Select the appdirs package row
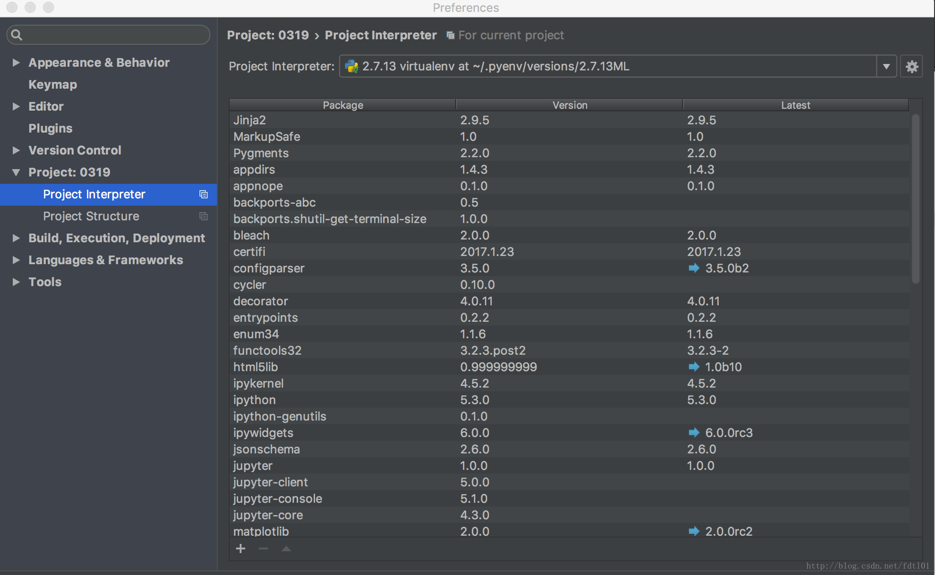The width and height of the screenshot is (935, 575). point(570,170)
